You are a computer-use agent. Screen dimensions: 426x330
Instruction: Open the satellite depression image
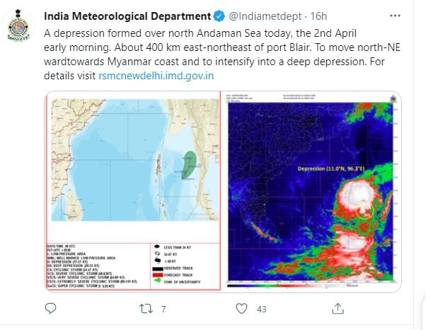coord(311,191)
